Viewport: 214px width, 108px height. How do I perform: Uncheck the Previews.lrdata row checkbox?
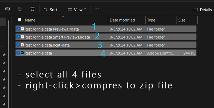[18, 29]
